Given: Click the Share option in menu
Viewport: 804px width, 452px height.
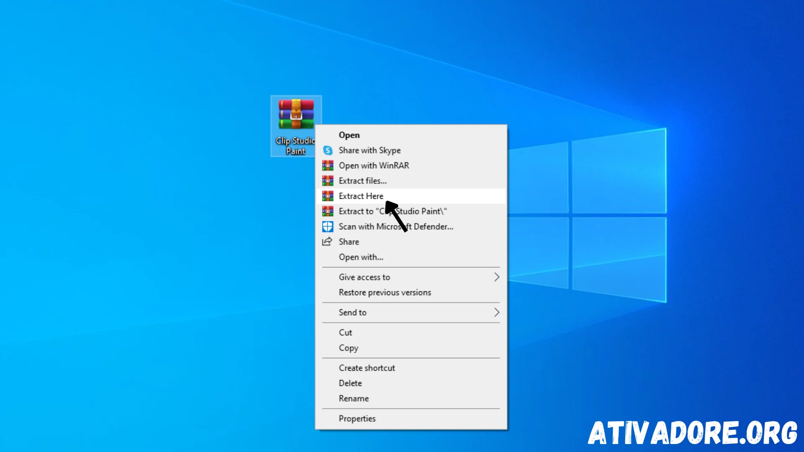Looking at the screenshot, I should click(348, 241).
